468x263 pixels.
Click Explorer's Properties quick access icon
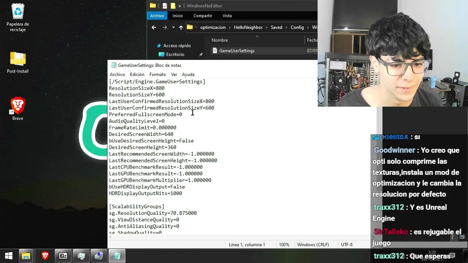pos(165,6)
